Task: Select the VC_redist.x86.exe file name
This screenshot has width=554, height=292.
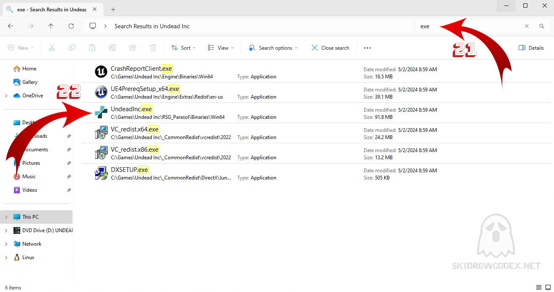Action: [x=134, y=150]
